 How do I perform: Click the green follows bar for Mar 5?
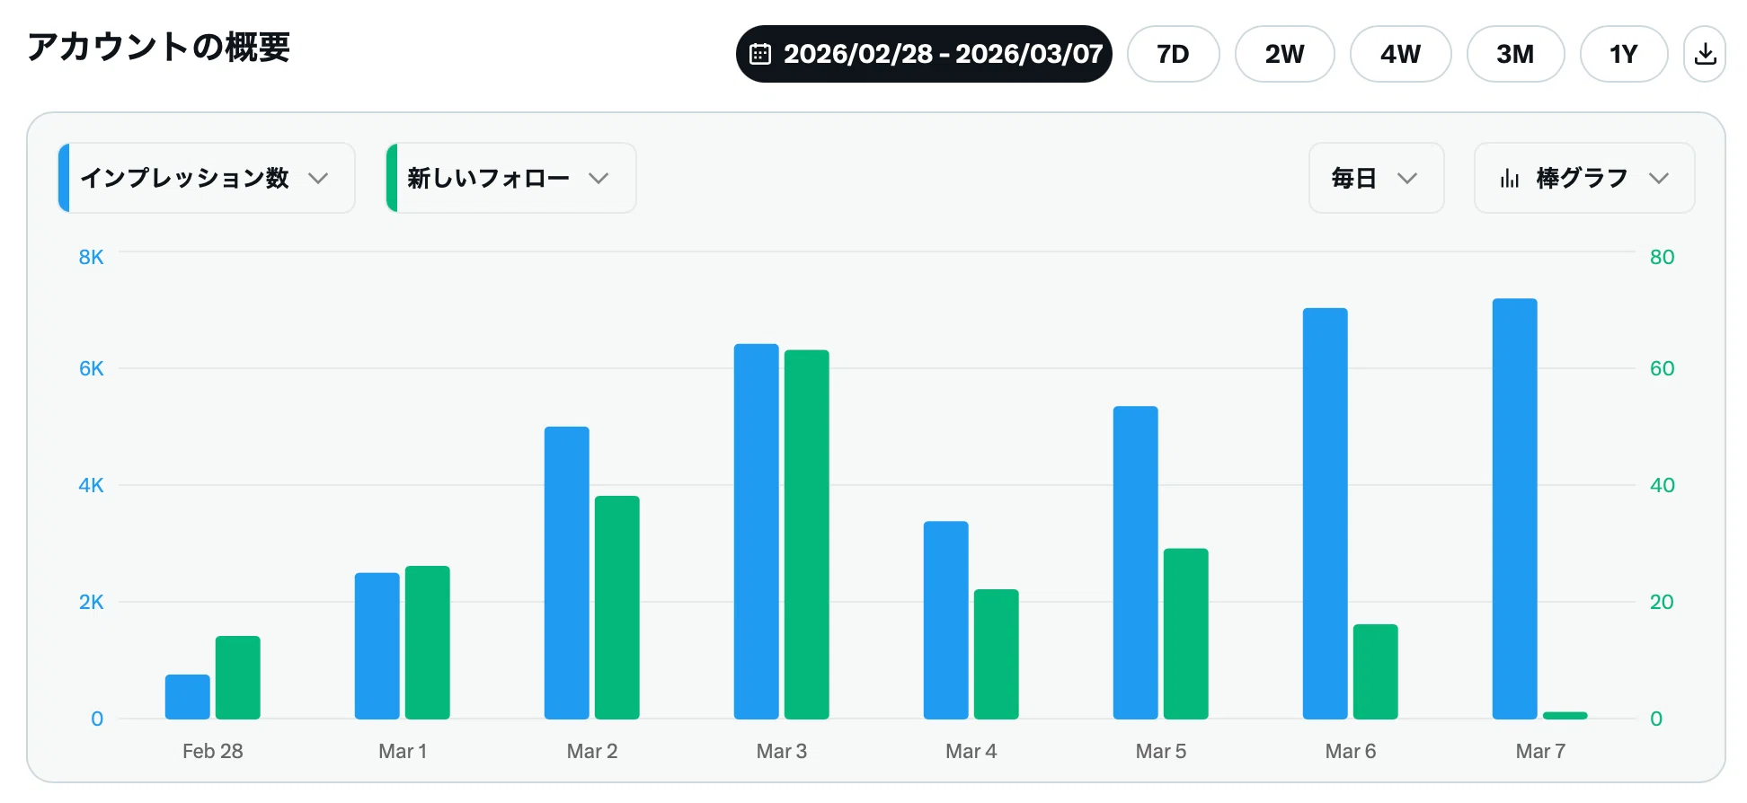[x=1186, y=634]
